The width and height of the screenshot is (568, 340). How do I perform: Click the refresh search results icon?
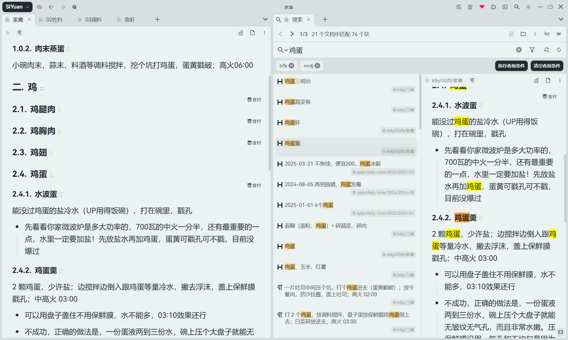click(x=559, y=50)
